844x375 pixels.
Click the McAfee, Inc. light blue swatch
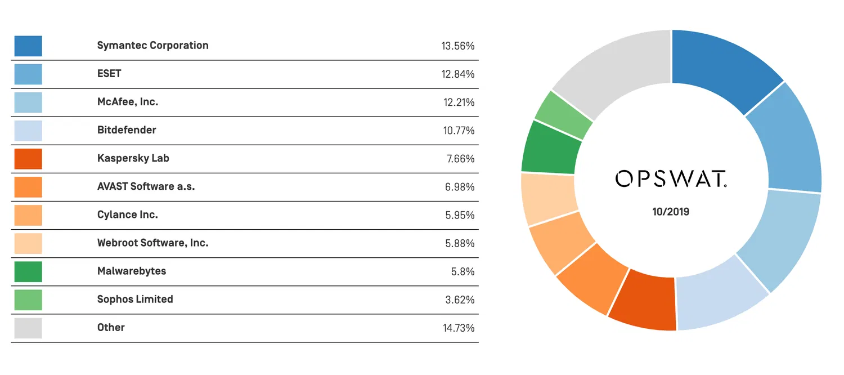coord(28,102)
